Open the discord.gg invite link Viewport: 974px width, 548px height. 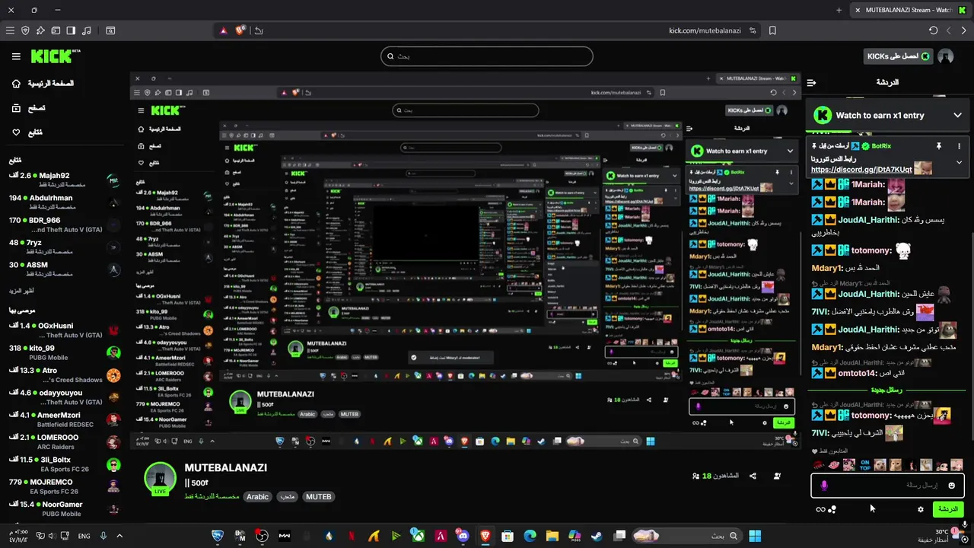(861, 170)
